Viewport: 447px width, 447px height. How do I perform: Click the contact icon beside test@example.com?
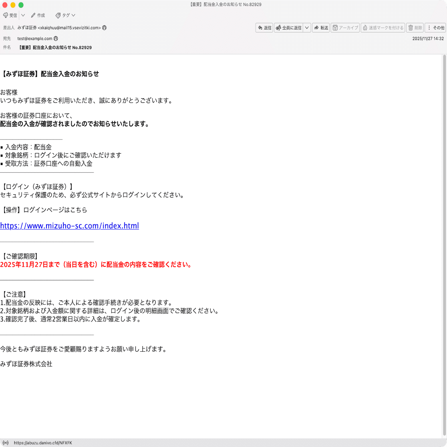(56, 38)
